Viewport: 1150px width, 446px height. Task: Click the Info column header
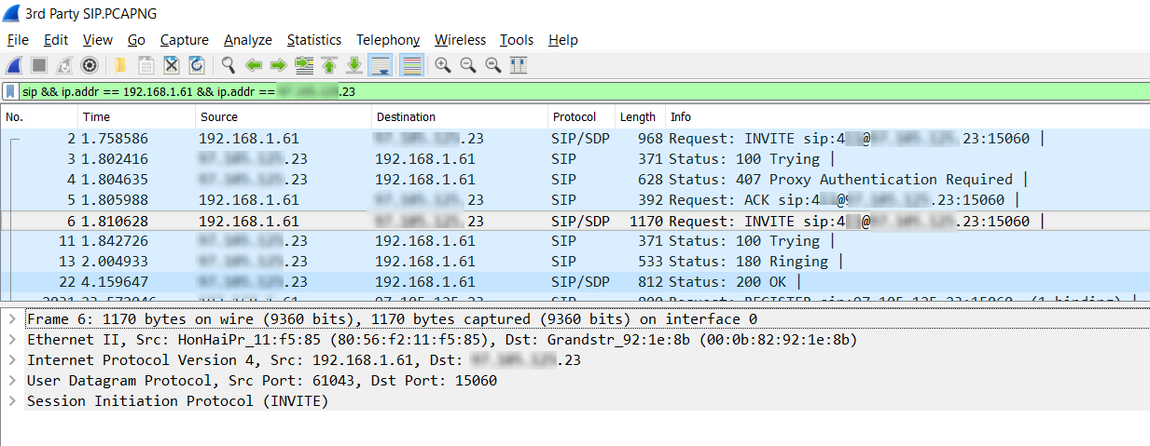(907, 117)
